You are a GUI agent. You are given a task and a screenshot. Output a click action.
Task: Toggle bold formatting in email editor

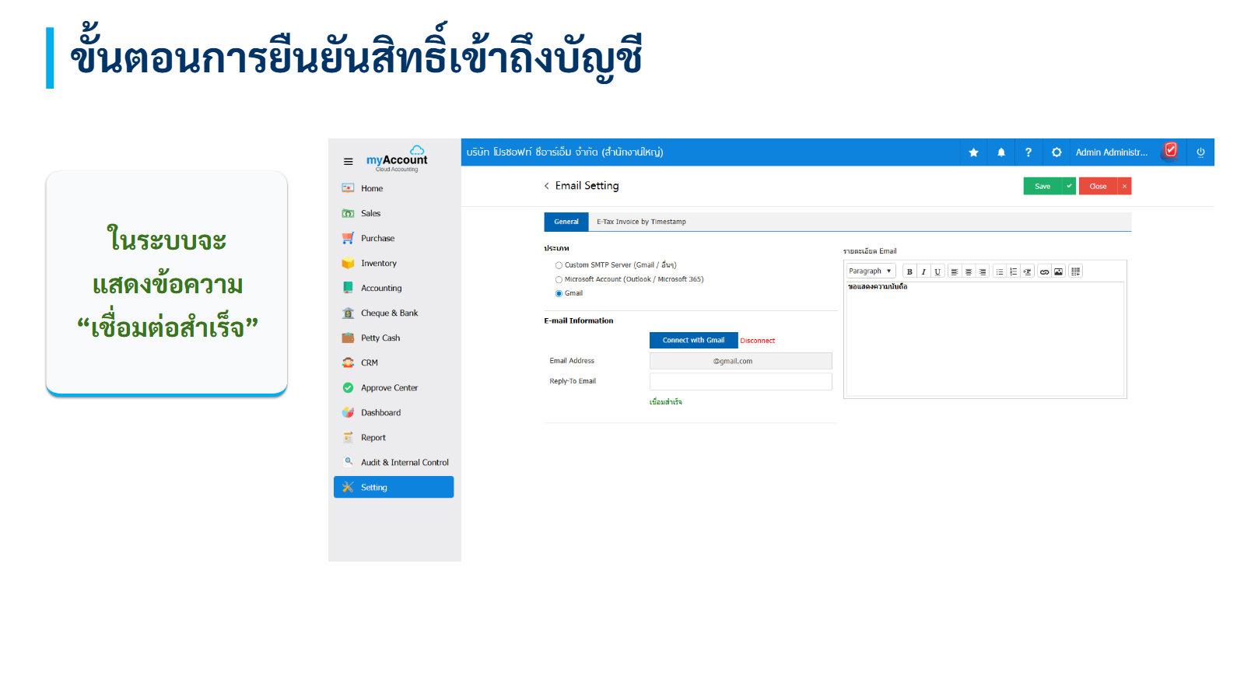point(909,271)
